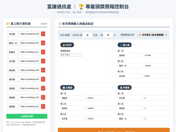Delete the 張珮慈 employee row in photo database

pos(43,88)
